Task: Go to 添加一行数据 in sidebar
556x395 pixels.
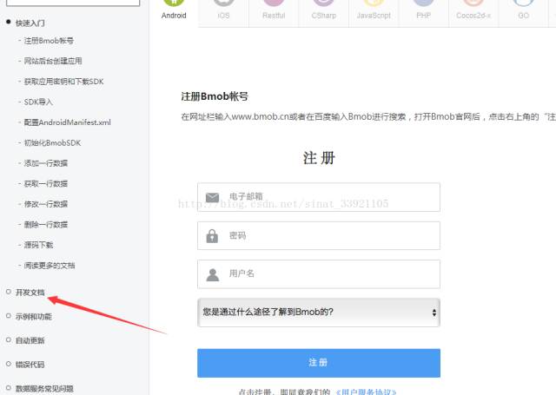Action: coord(46,163)
